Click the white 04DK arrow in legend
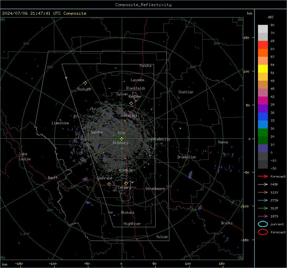This screenshot has height=268, width=287. point(263,185)
